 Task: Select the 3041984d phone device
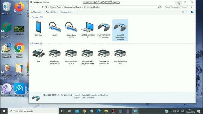pos(38,28)
